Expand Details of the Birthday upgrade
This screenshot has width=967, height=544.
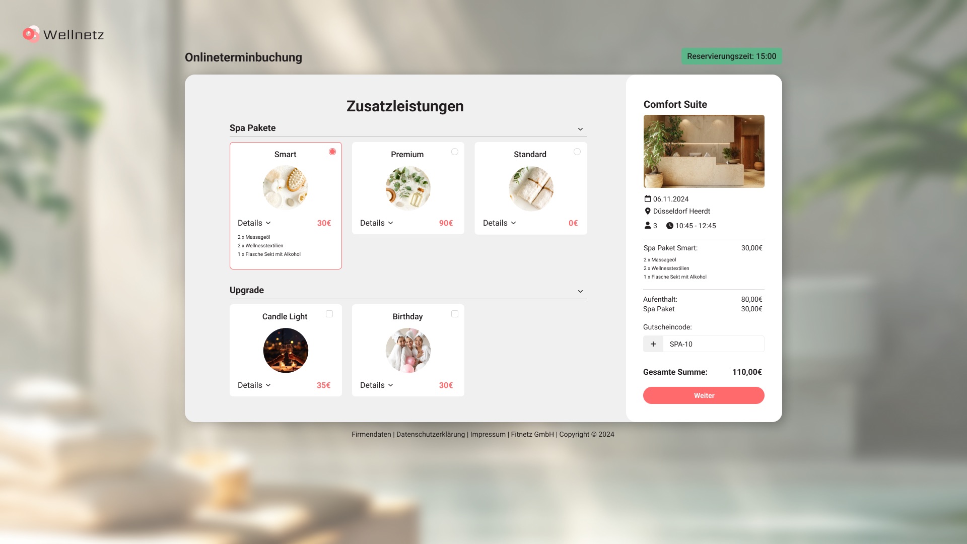point(377,385)
